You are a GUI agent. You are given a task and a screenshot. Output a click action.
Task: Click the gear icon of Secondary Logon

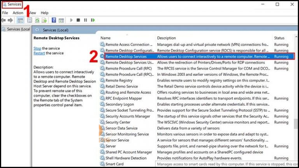coord(102,104)
